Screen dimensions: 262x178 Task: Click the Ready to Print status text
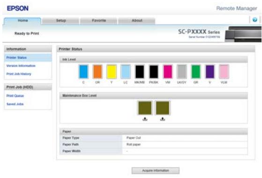coord(27,33)
